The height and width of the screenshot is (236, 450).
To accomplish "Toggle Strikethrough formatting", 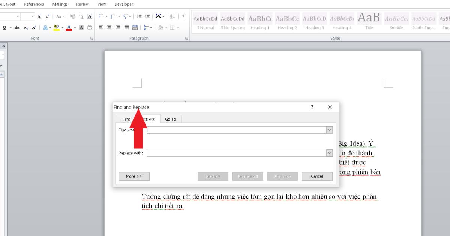I will [17, 28].
